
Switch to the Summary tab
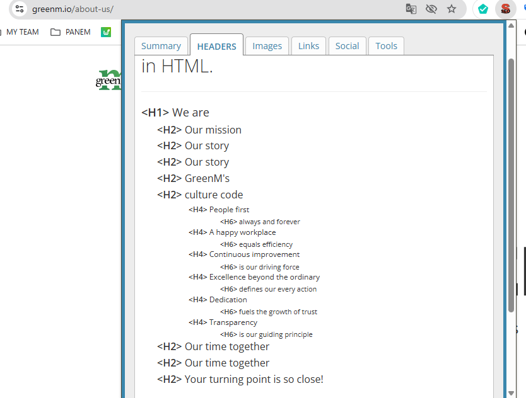click(x=161, y=46)
